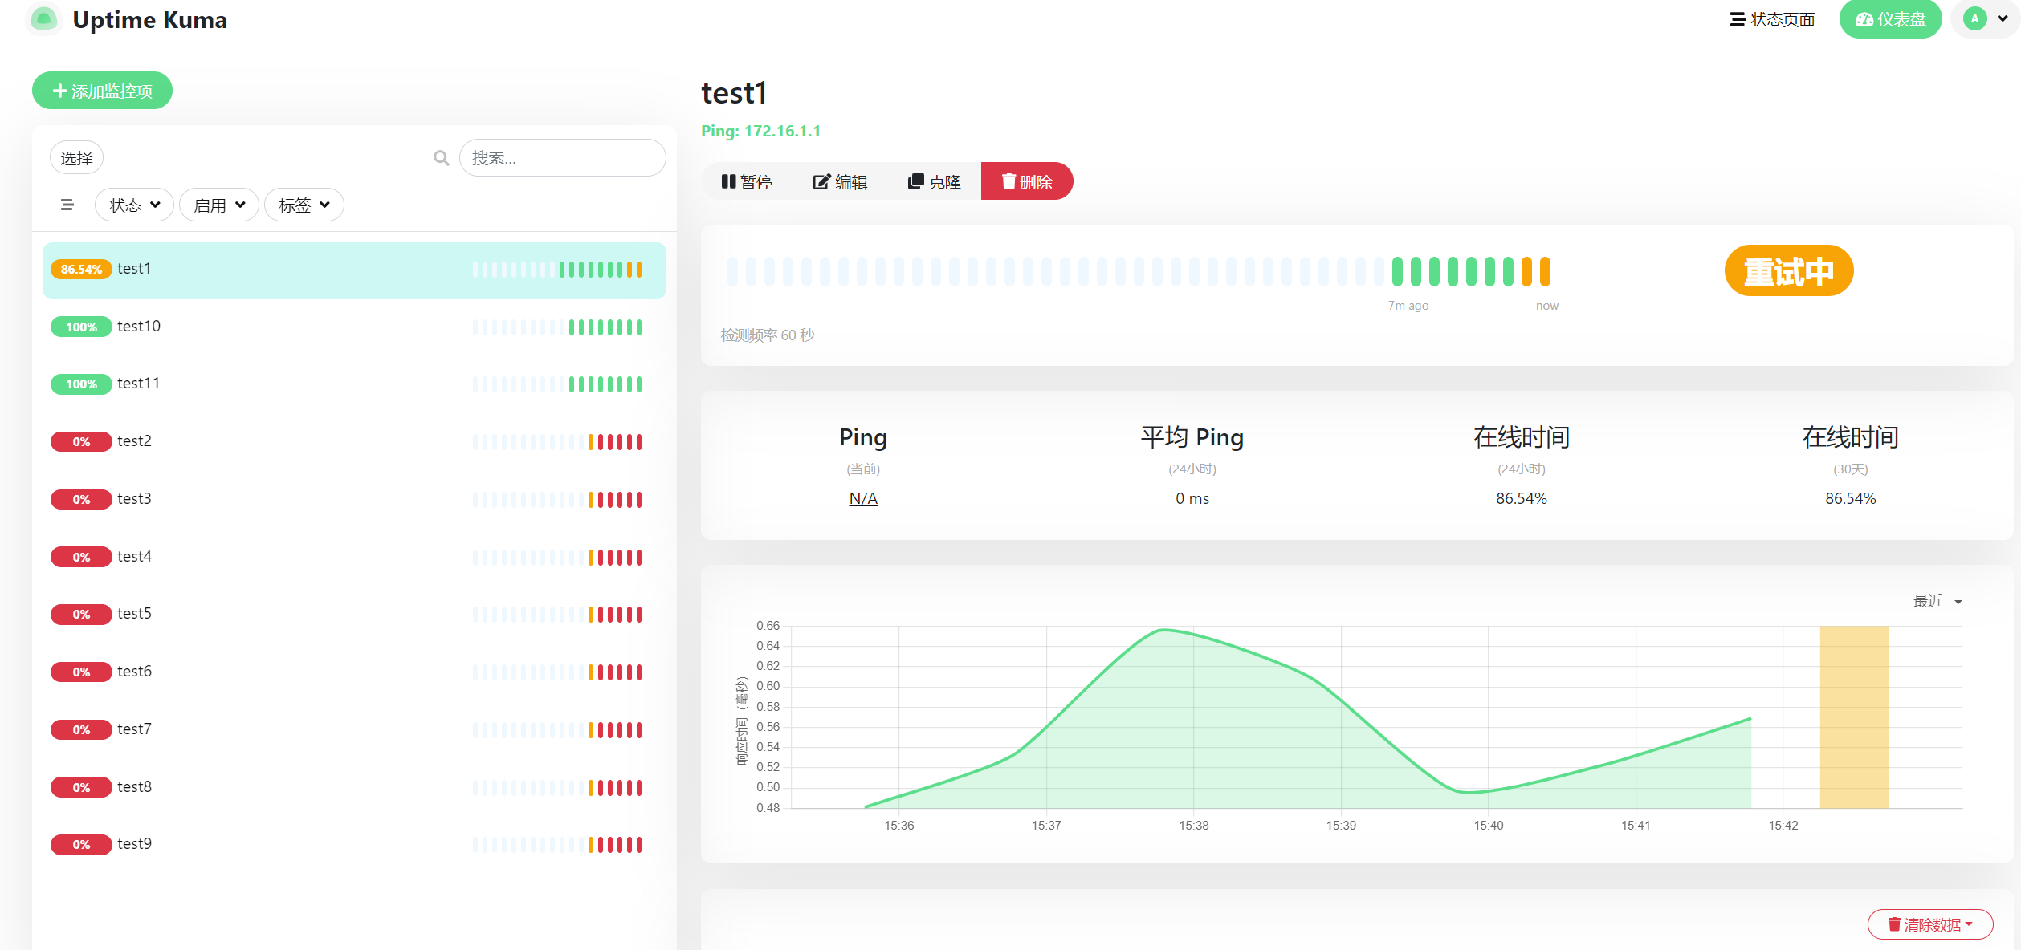Image resolution: width=2021 pixels, height=950 pixels.
Task: Click test2 heartbeat bar in list
Action: pos(557,441)
